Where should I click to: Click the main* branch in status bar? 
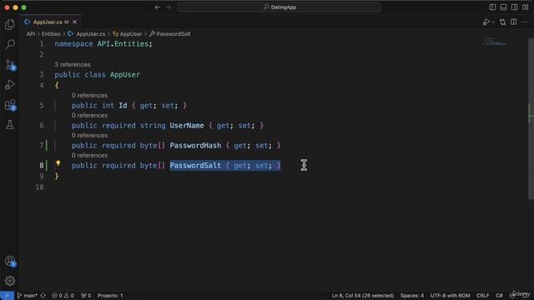click(28, 296)
